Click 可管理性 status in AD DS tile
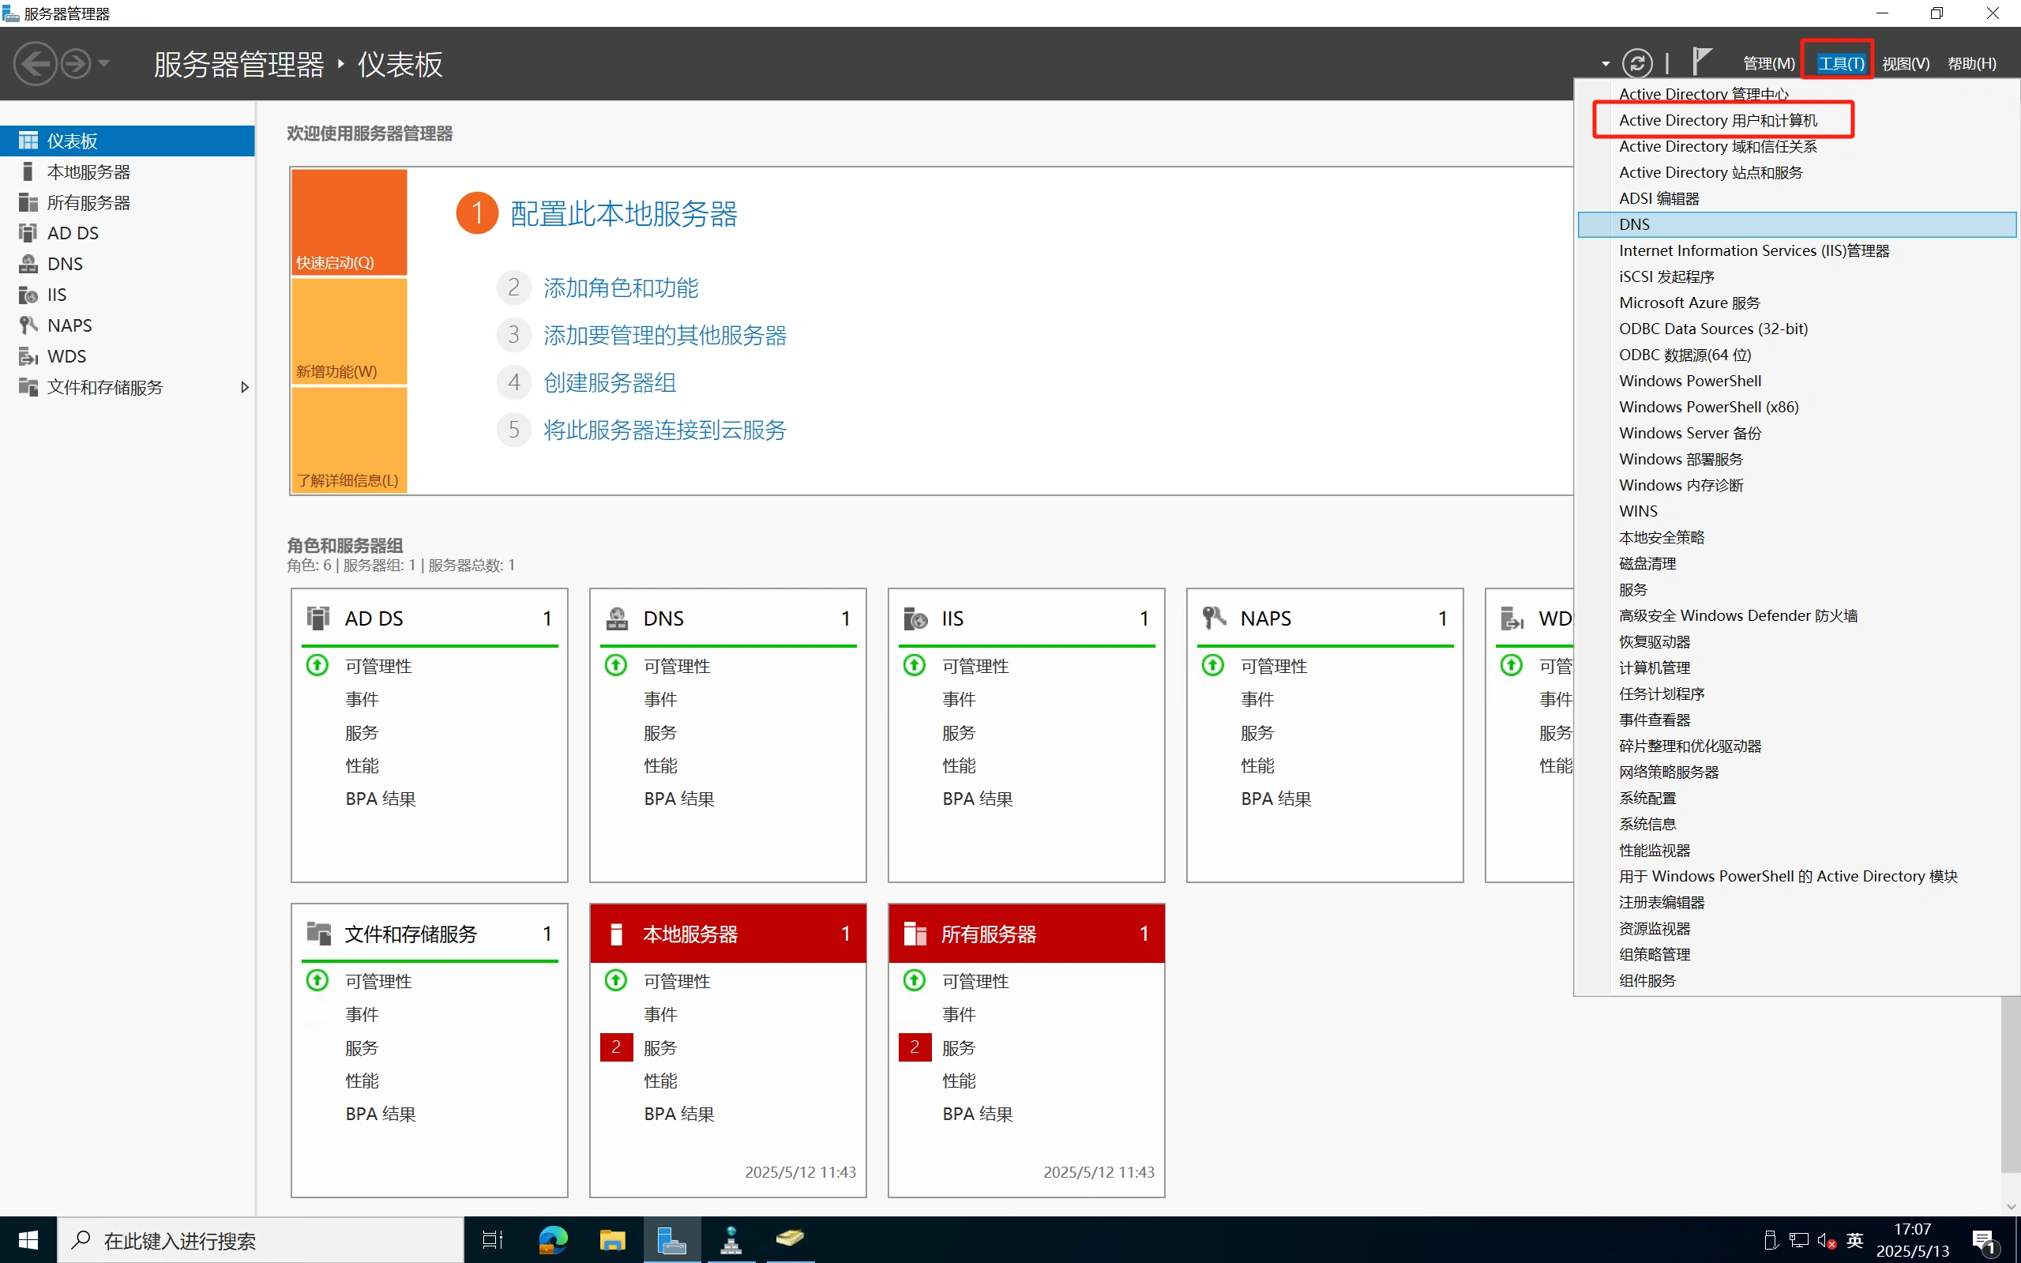Viewport: 2021px width, 1263px height. click(378, 666)
